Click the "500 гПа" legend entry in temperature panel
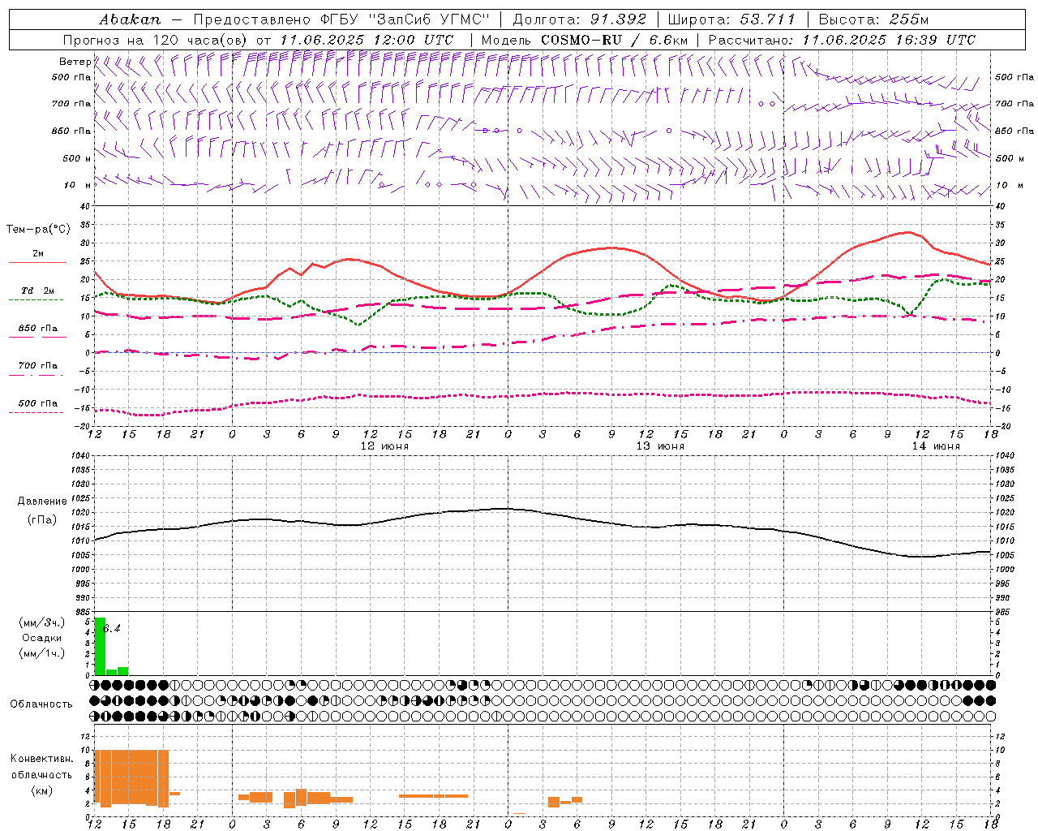The height and width of the screenshot is (831, 1038). (x=37, y=403)
